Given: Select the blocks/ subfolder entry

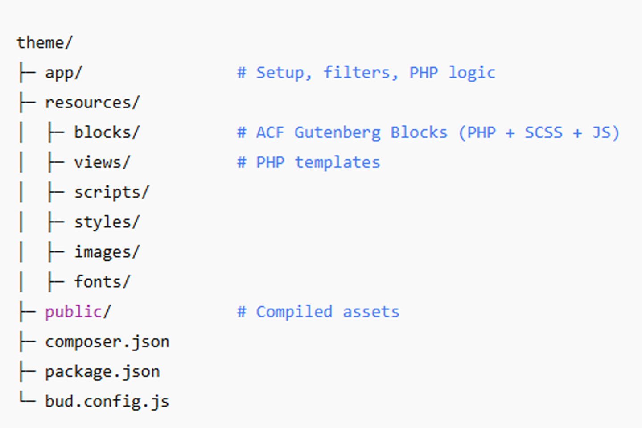Looking at the screenshot, I should 107,132.
